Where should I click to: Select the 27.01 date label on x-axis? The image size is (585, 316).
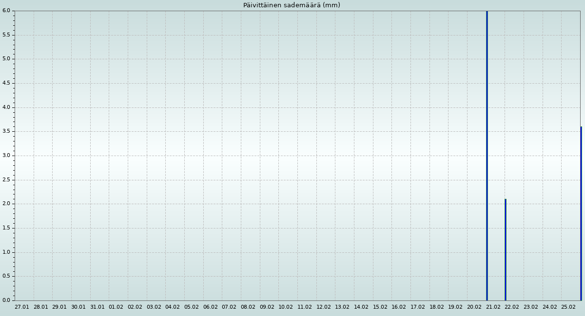[x=22, y=307]
